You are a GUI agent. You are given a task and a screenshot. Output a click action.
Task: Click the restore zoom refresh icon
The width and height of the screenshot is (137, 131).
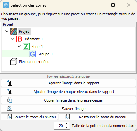click(x=68, y=117)
